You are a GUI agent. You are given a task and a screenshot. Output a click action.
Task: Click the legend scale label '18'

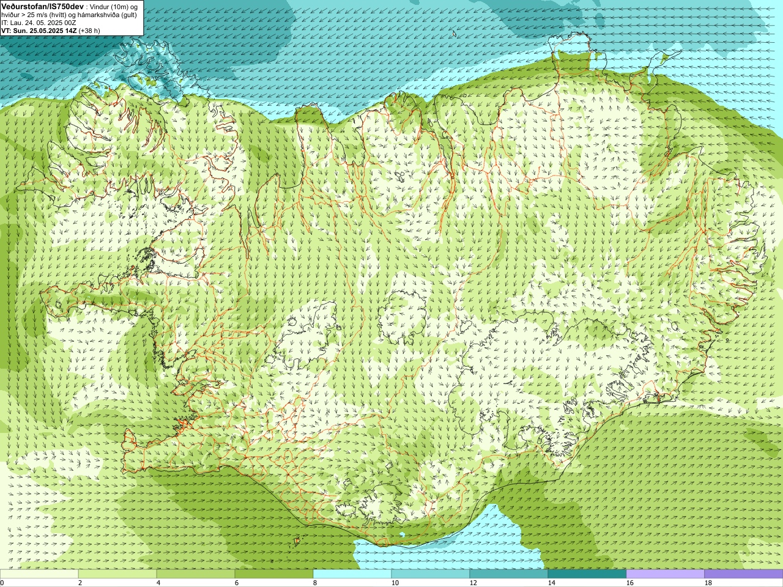coord(708,583)
